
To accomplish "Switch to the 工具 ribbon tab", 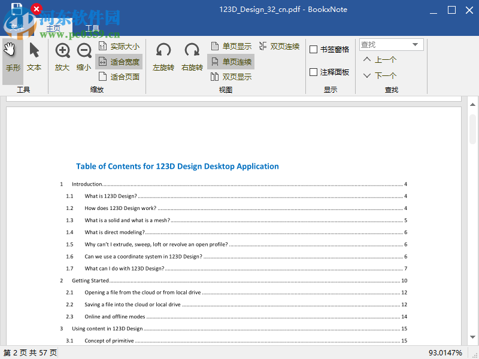I will 92,28.
